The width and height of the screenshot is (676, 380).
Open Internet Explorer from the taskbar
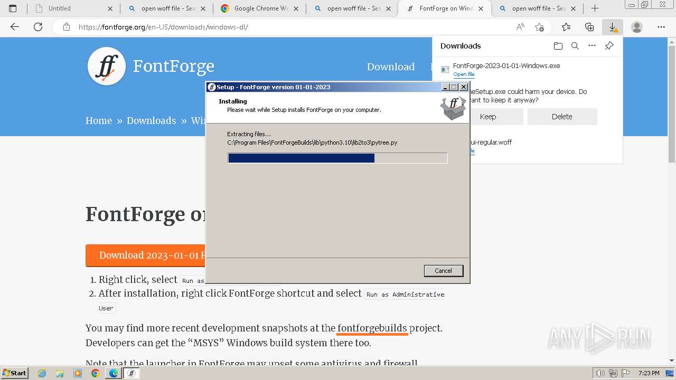[42, 373]
